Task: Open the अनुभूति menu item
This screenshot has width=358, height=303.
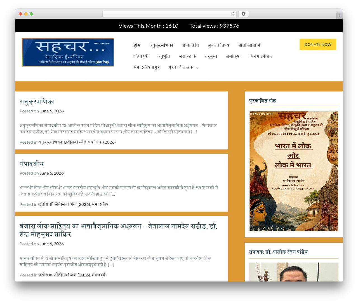Action: (x=164, y=56)
